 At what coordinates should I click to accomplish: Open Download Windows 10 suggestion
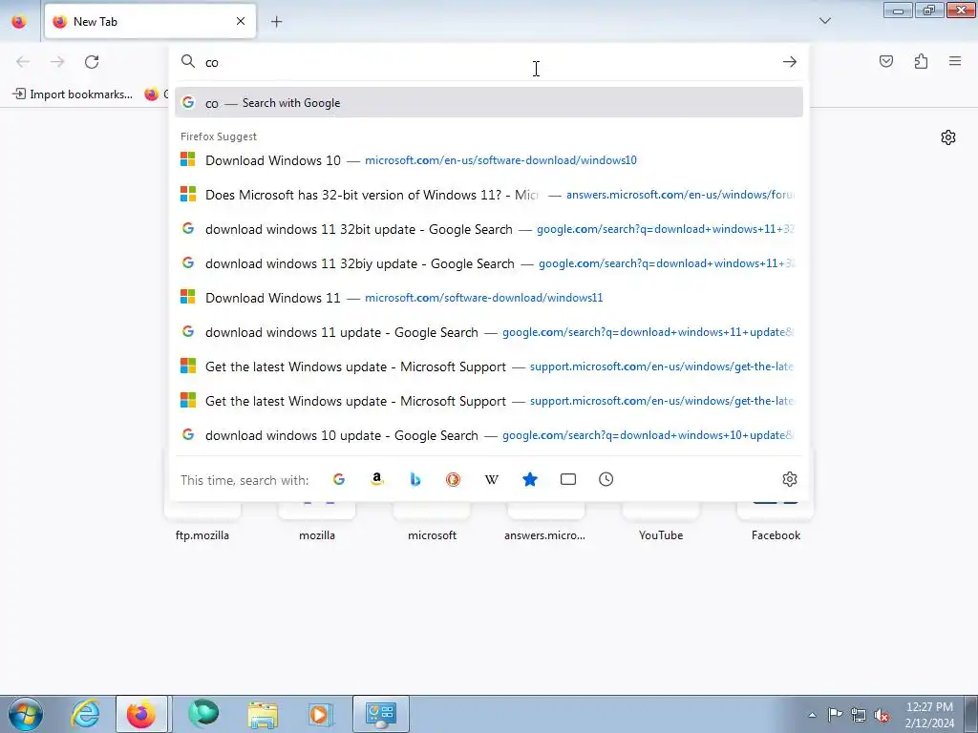(x=488, y=160)
